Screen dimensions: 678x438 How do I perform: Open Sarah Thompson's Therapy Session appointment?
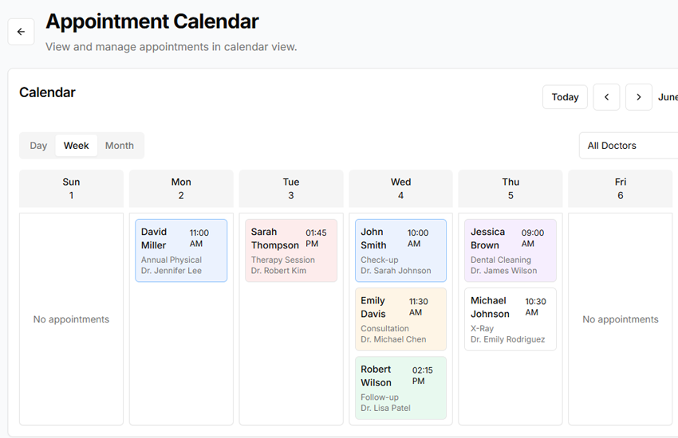point(291,251)
